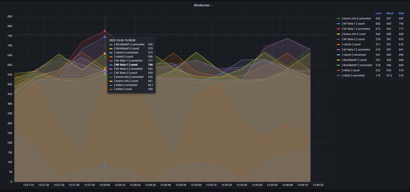Click the Max value 777 in legend
This screenshot has width=410, height=192.
tap(401, 29)
